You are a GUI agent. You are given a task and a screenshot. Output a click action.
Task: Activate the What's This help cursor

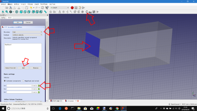[47, 8]
